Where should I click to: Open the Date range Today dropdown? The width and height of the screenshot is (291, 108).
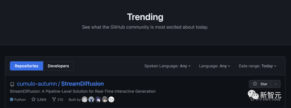click(x=257, y=66)
